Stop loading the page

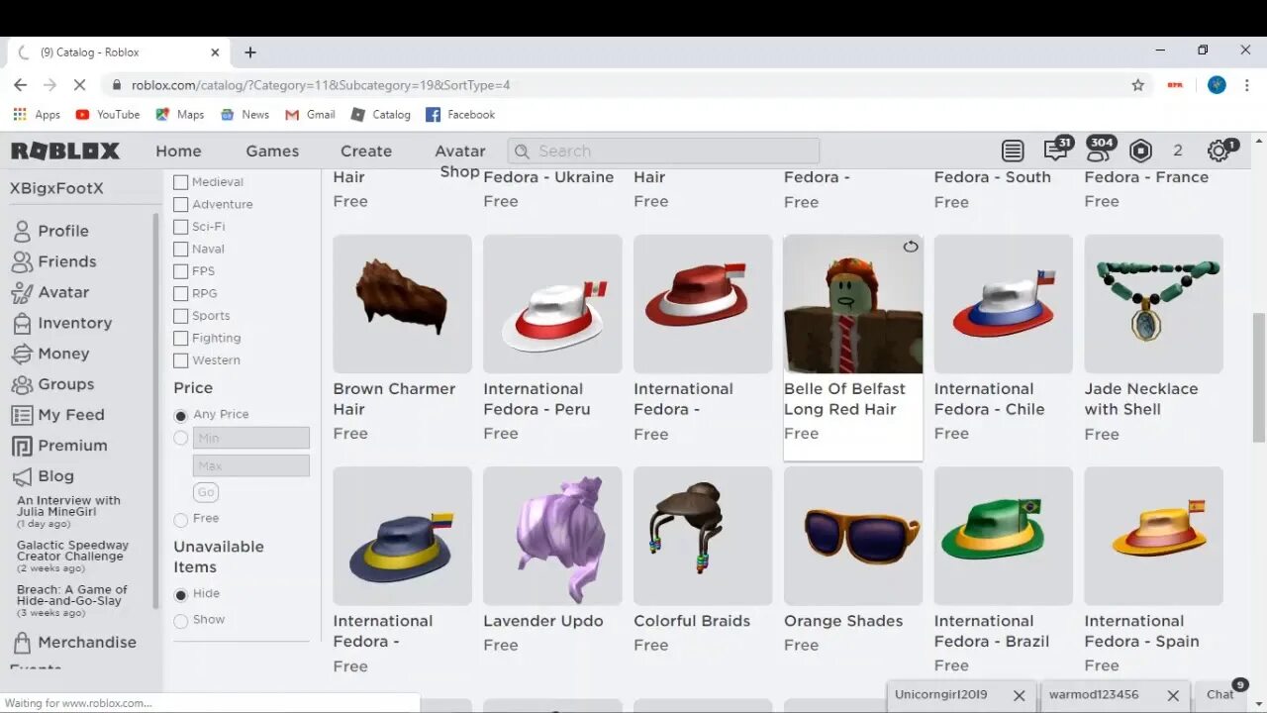pyautogui.click(x=79, y=85)
